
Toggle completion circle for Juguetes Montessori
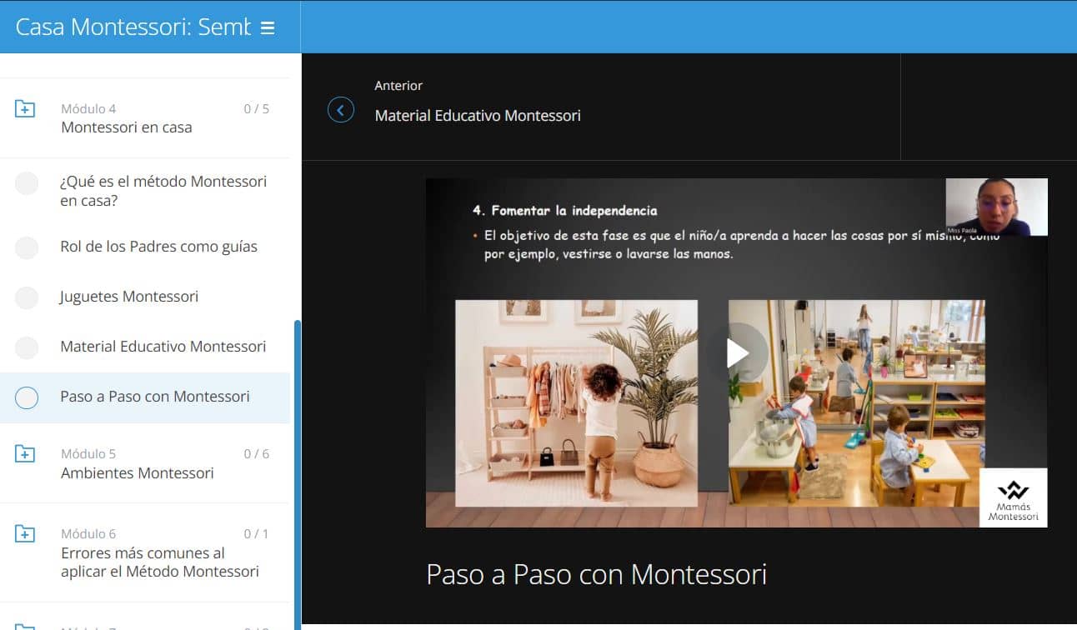click(x=27, y=297)
